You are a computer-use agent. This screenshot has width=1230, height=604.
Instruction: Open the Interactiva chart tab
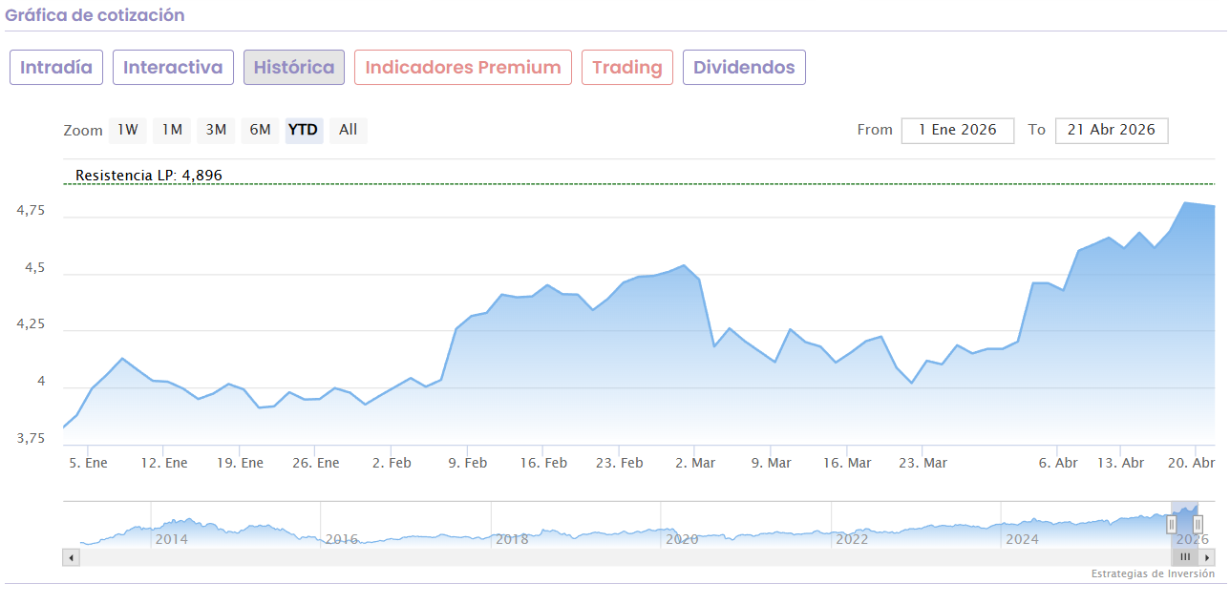(173, 68)
